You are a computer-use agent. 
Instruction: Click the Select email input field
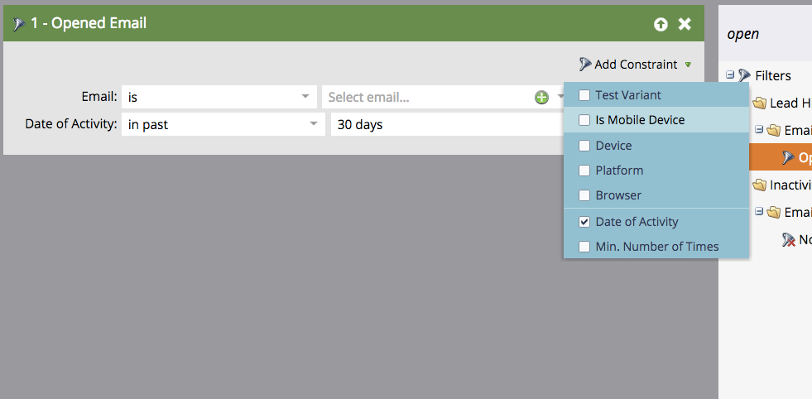coord(427,97)
